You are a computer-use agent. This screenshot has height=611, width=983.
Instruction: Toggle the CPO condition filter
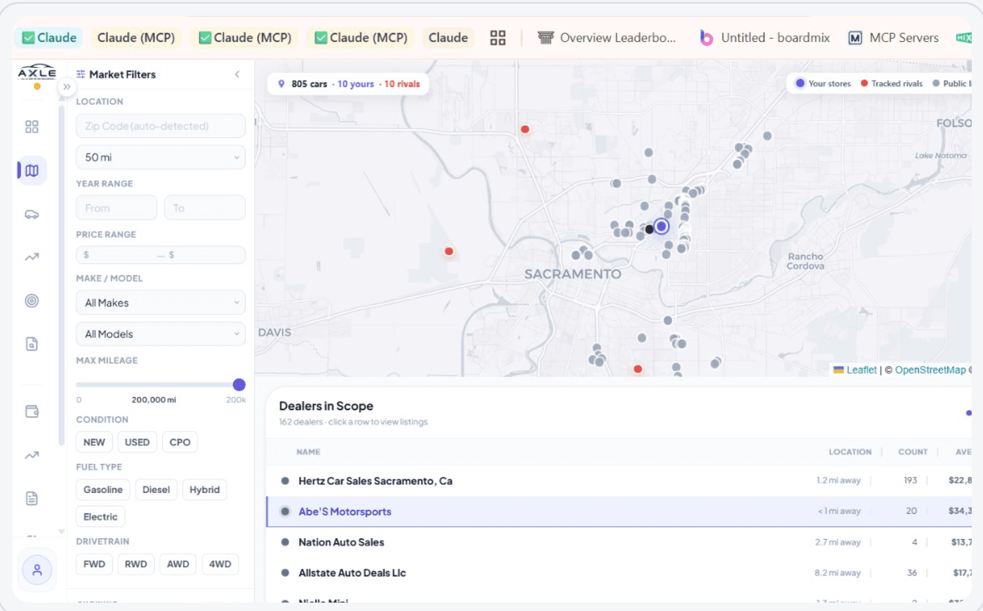click(x=180, y=442)
